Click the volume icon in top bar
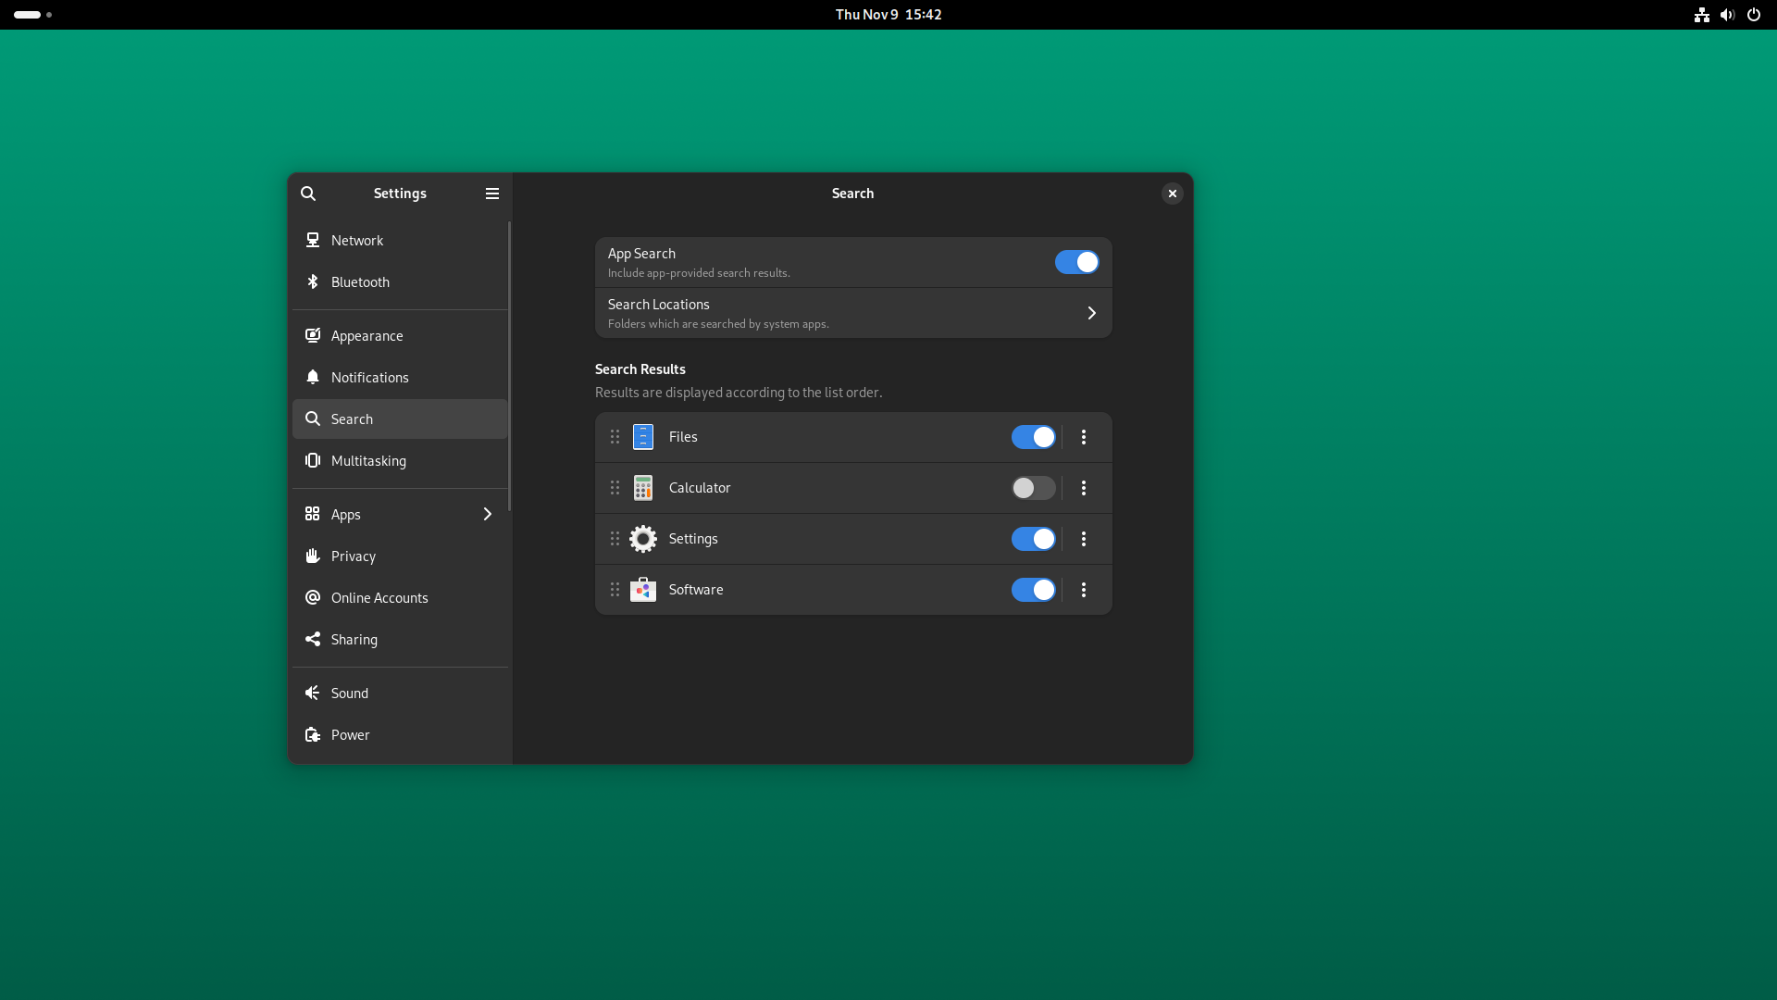The image size is (1777, 1000). coord(1727,15)
